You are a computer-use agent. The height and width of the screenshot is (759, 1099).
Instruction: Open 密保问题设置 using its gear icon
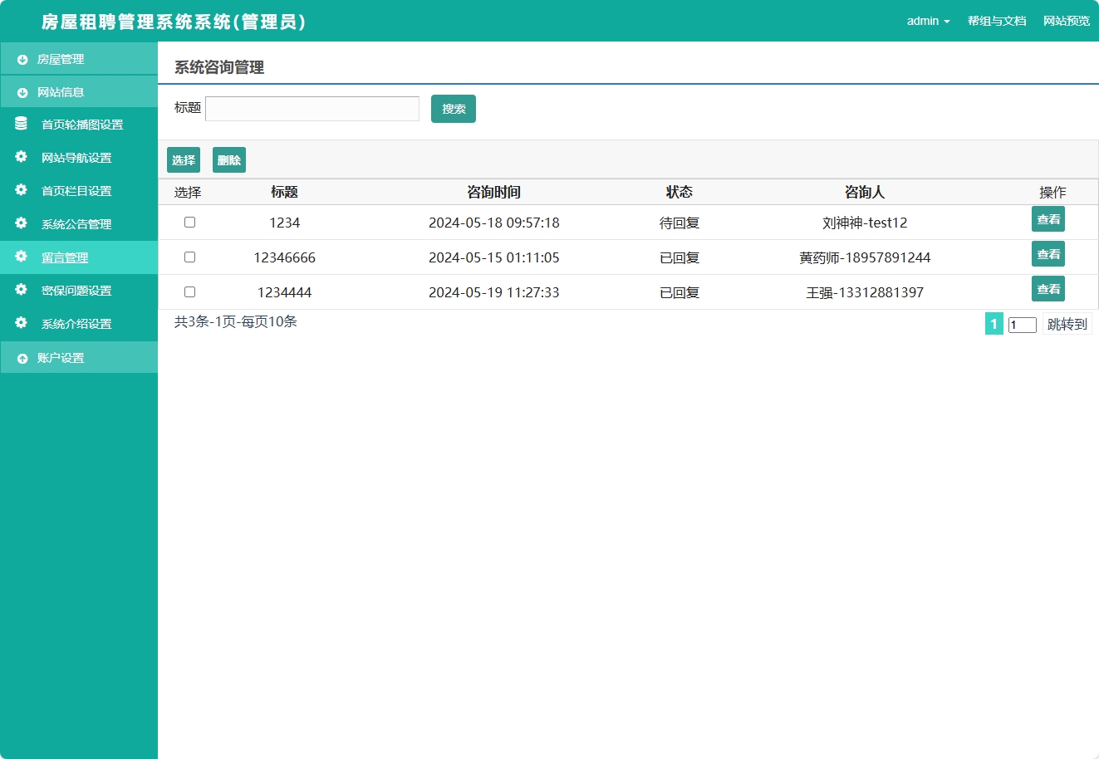20,290
